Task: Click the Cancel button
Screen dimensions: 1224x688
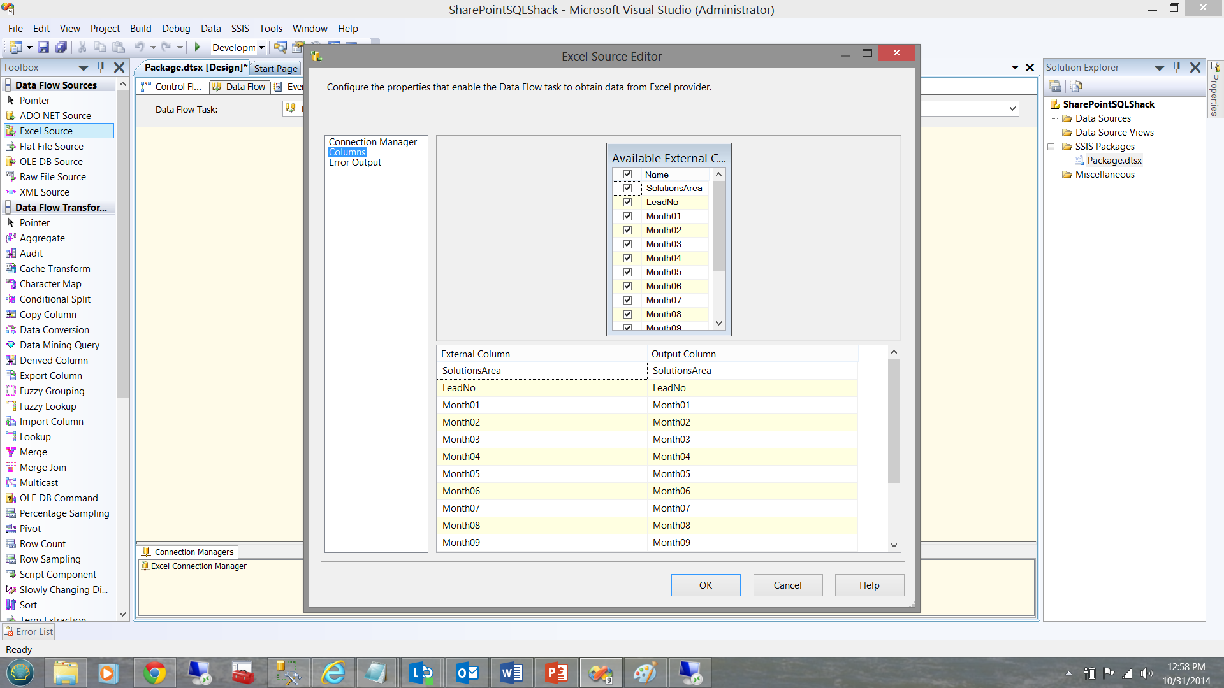Action: tap(787, 585)
